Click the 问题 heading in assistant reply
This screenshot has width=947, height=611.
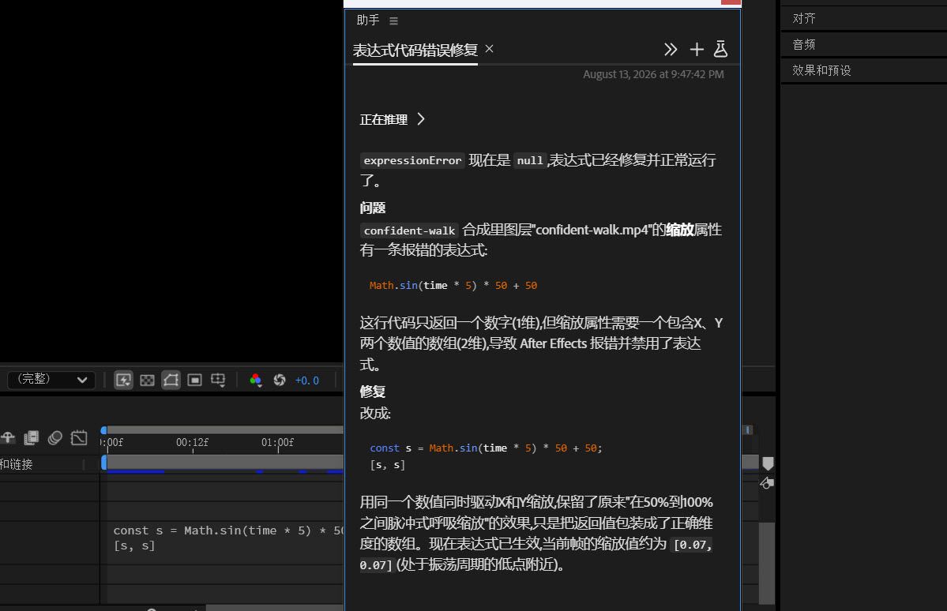coord(373,208)
